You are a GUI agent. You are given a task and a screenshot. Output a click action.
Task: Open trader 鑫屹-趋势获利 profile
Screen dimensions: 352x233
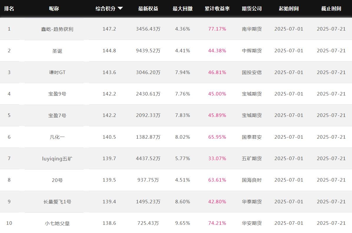(57, 29)
